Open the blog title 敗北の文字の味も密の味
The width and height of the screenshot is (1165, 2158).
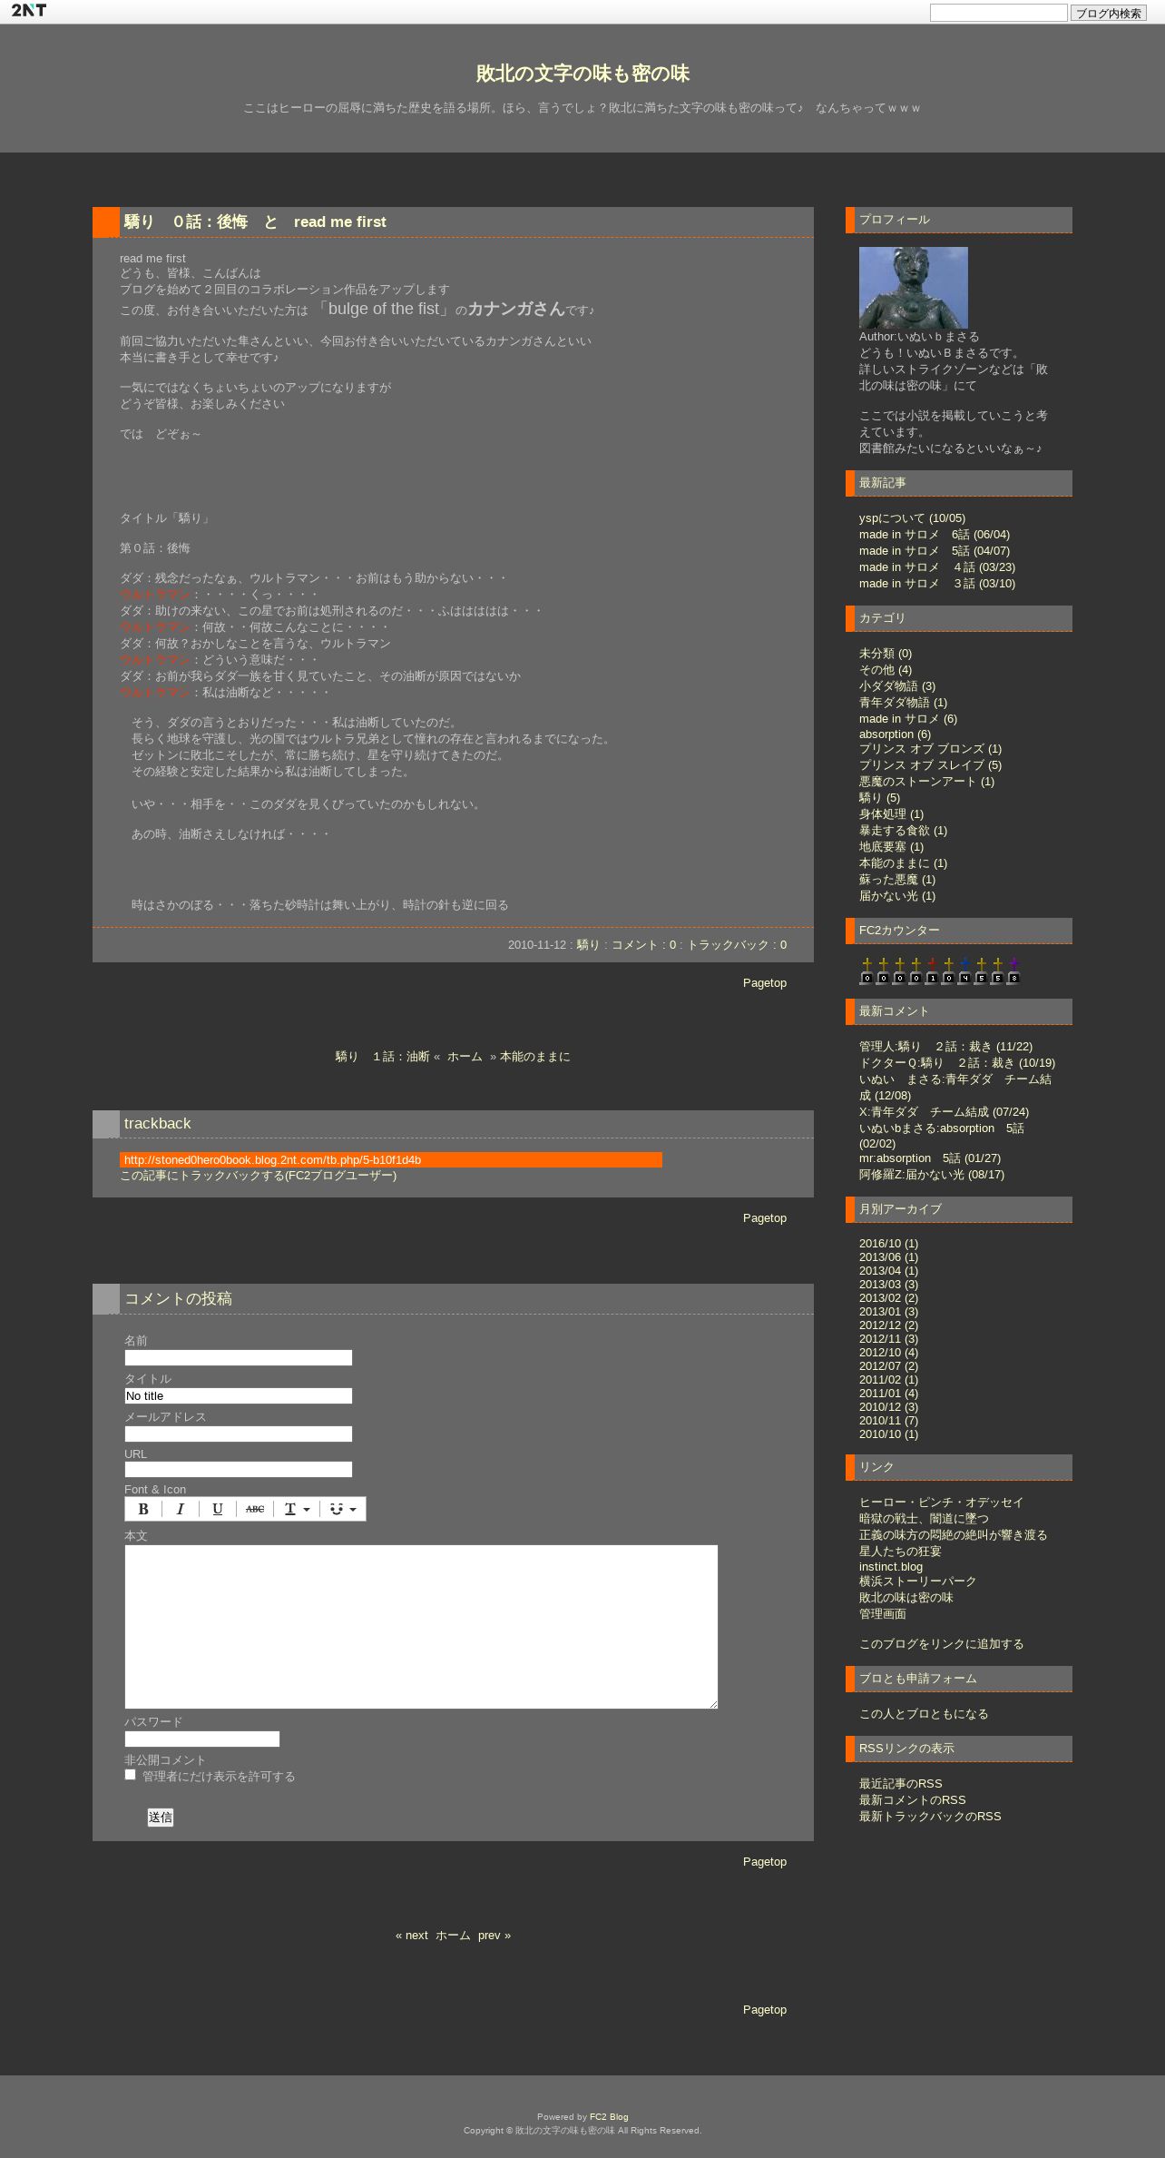pyautogui.click(x=582, y=74)
